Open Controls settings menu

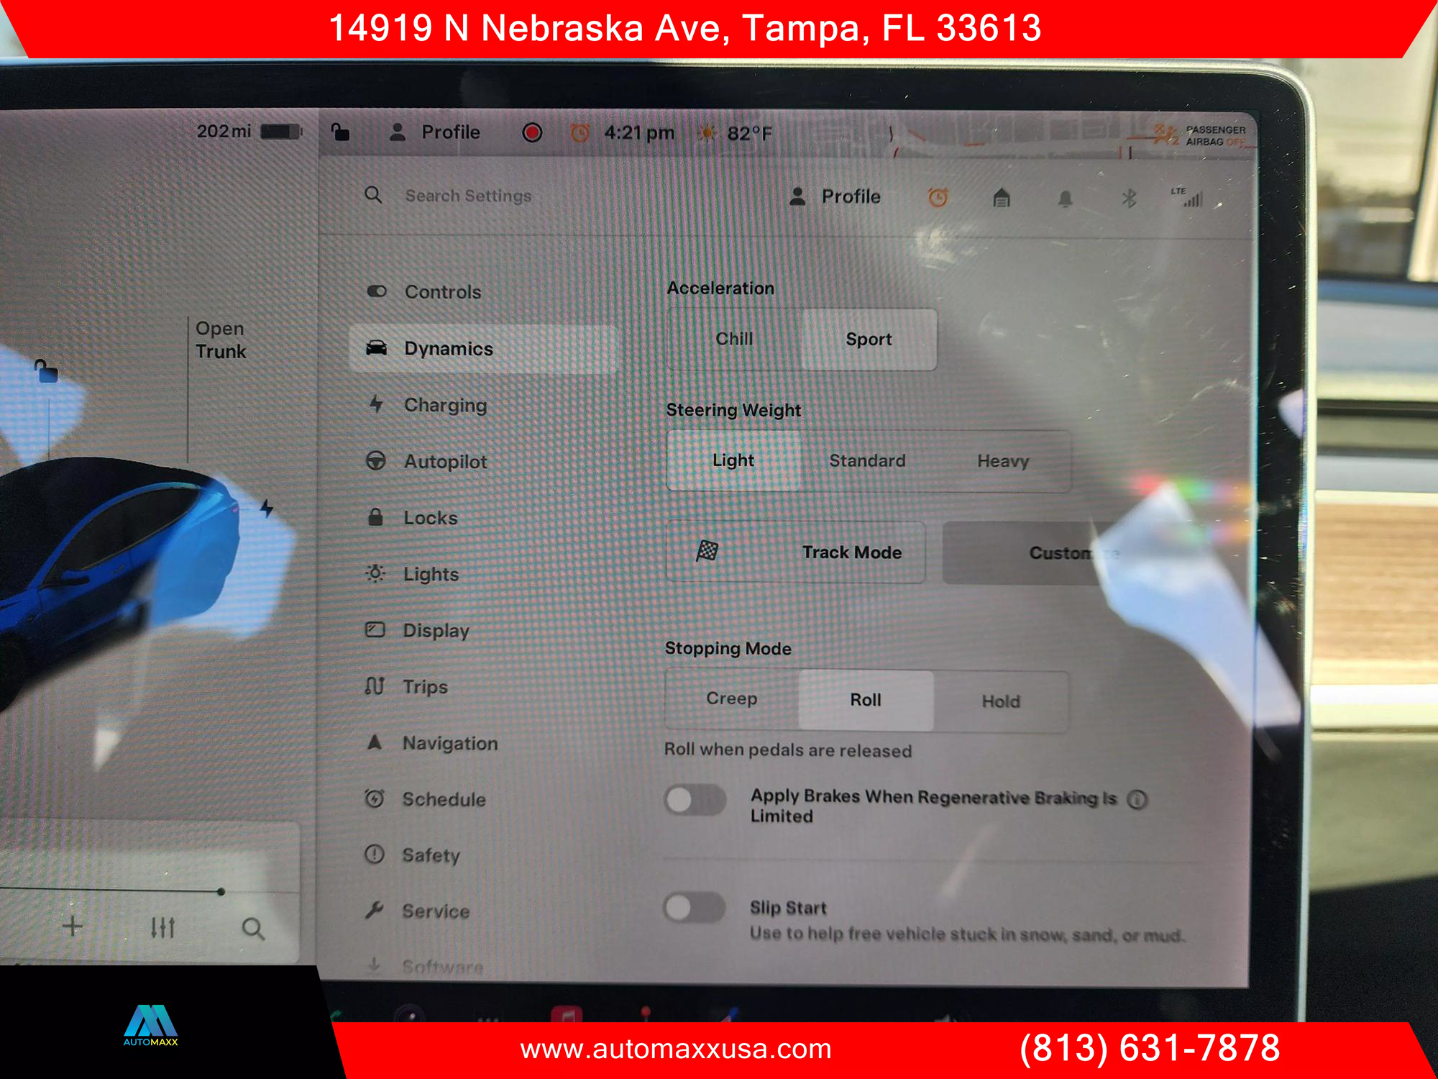pos(443,290)
